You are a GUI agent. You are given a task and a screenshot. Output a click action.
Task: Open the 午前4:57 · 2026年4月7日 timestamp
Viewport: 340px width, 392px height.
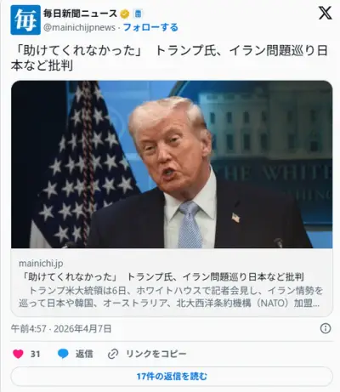(61, 328)
